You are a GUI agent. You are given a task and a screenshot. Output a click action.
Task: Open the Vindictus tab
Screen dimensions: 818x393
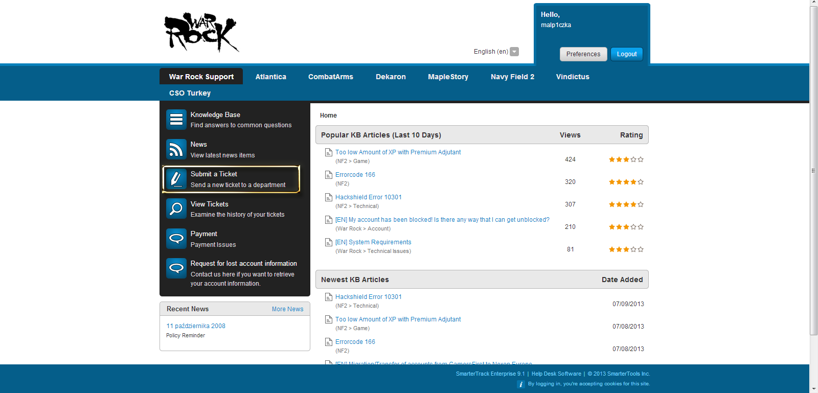(x=573, y=77)
